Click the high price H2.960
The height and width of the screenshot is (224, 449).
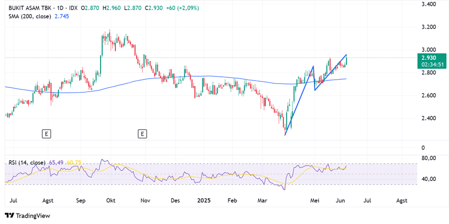pos(112,8)
